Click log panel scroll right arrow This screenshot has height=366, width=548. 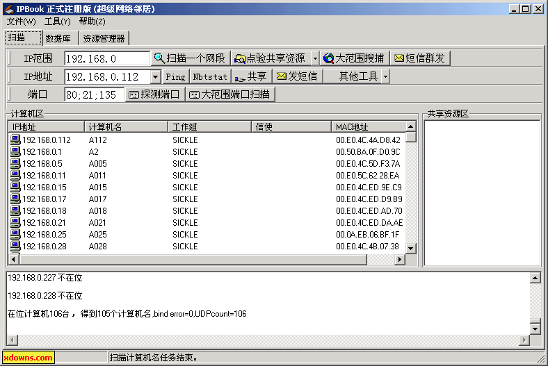pyautogui.click(x=524, y=340)
